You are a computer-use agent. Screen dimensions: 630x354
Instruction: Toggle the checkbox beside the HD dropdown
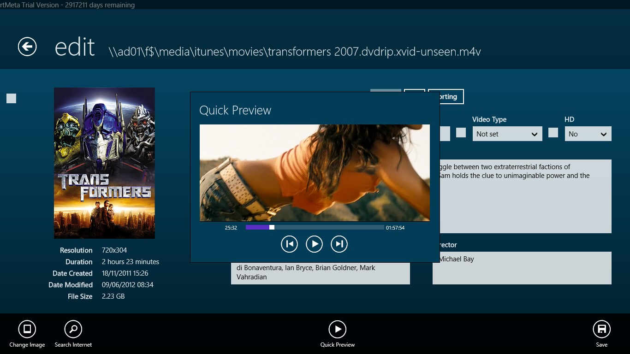click(x=553, y=133)
